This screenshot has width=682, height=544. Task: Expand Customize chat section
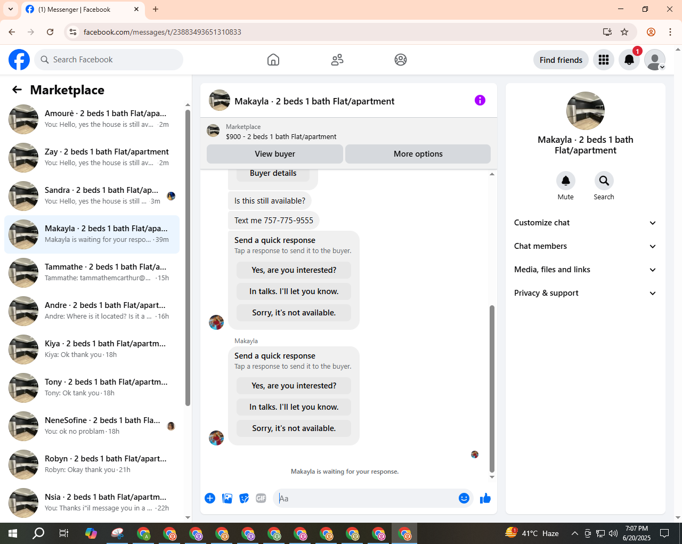coord(586,223)
